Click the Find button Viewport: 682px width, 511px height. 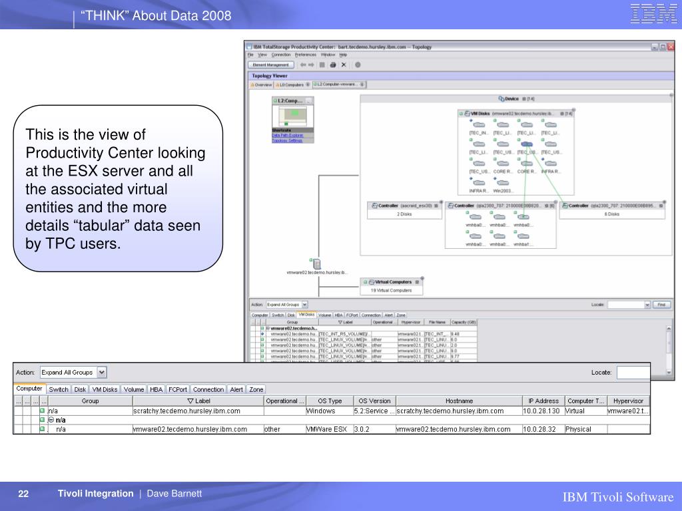click(661, 305)
